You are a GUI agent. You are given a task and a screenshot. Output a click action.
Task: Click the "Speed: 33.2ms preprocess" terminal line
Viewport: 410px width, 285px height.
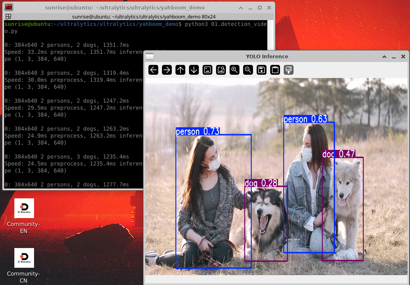(x=74, y=52)
